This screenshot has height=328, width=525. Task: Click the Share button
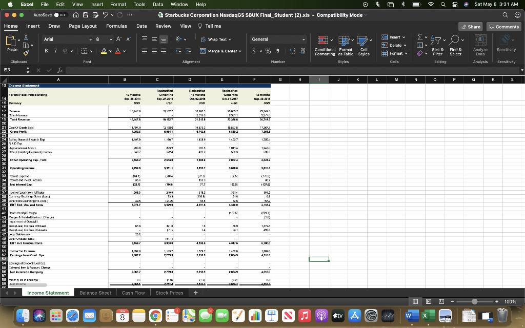click(470, 27)
